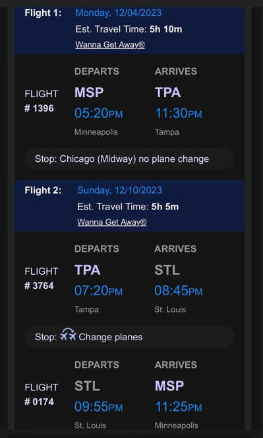The height and width of the screenshot is (438, 263).
Task: Click flight number 3764
Action: (x=40, y=286)
